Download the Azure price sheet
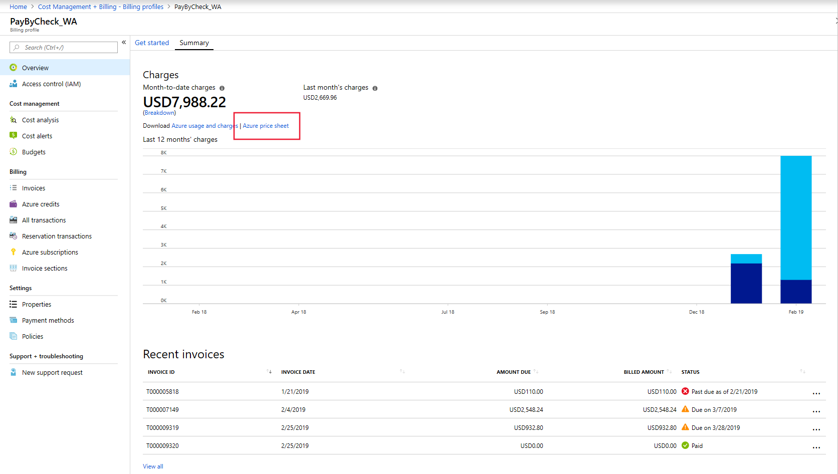 (x=266, y=126)
